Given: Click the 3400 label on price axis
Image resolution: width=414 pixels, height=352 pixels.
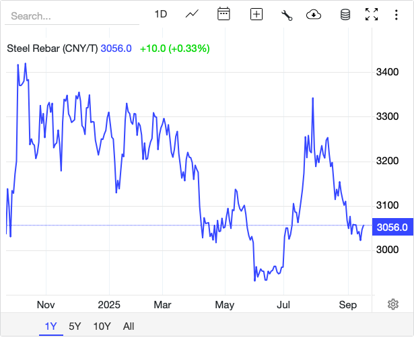Looking at the screenshot, I should point(387,72).
